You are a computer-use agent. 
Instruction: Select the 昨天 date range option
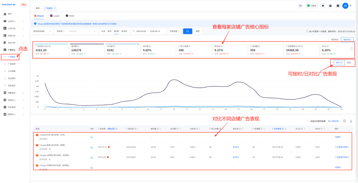(x=110, y=31)
